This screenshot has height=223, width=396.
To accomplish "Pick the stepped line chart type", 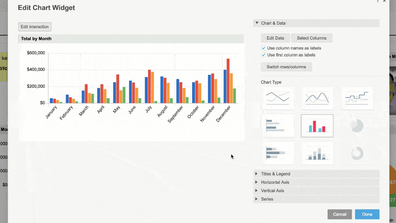I will tap(357, 98).
